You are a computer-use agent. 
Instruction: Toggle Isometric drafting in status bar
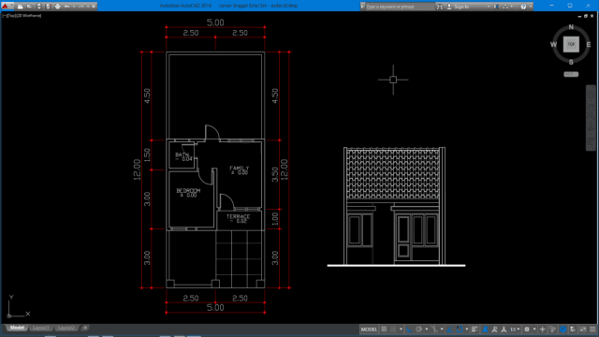[434, 330]
